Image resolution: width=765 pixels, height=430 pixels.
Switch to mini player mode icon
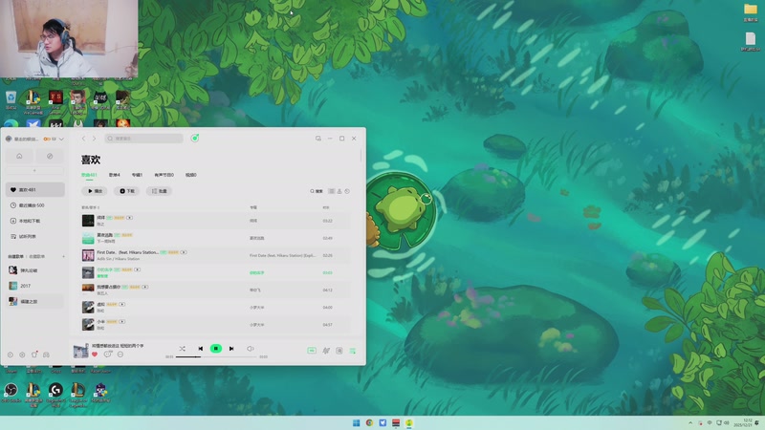coord(318,139)
